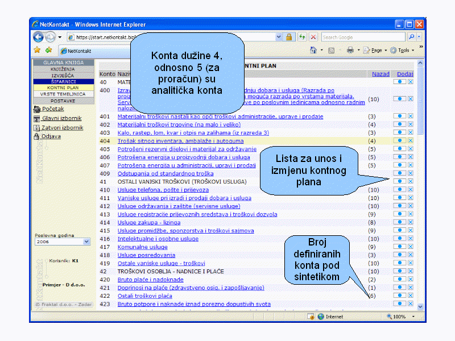Image resolution: width=455 pixels, height=341 pixels.
Task: Click the scrollbar up arrow
Action: click(x=420, y=63)
